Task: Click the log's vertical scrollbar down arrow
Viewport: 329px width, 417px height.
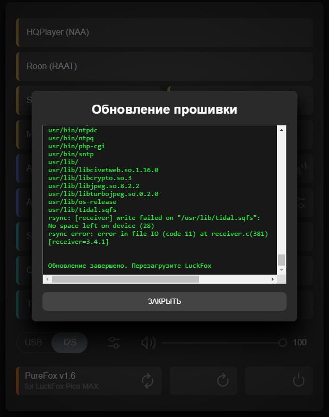Action: [x=282, y=270]
